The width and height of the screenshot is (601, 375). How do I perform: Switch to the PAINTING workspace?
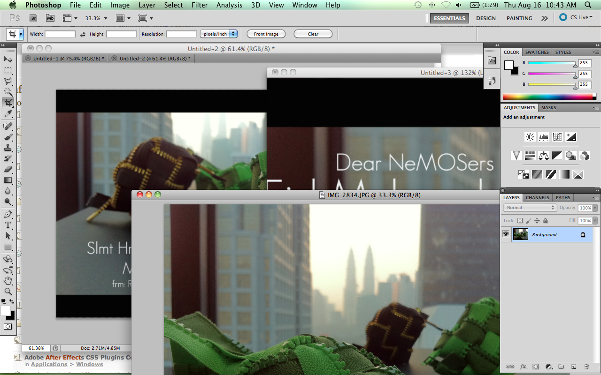519,18
